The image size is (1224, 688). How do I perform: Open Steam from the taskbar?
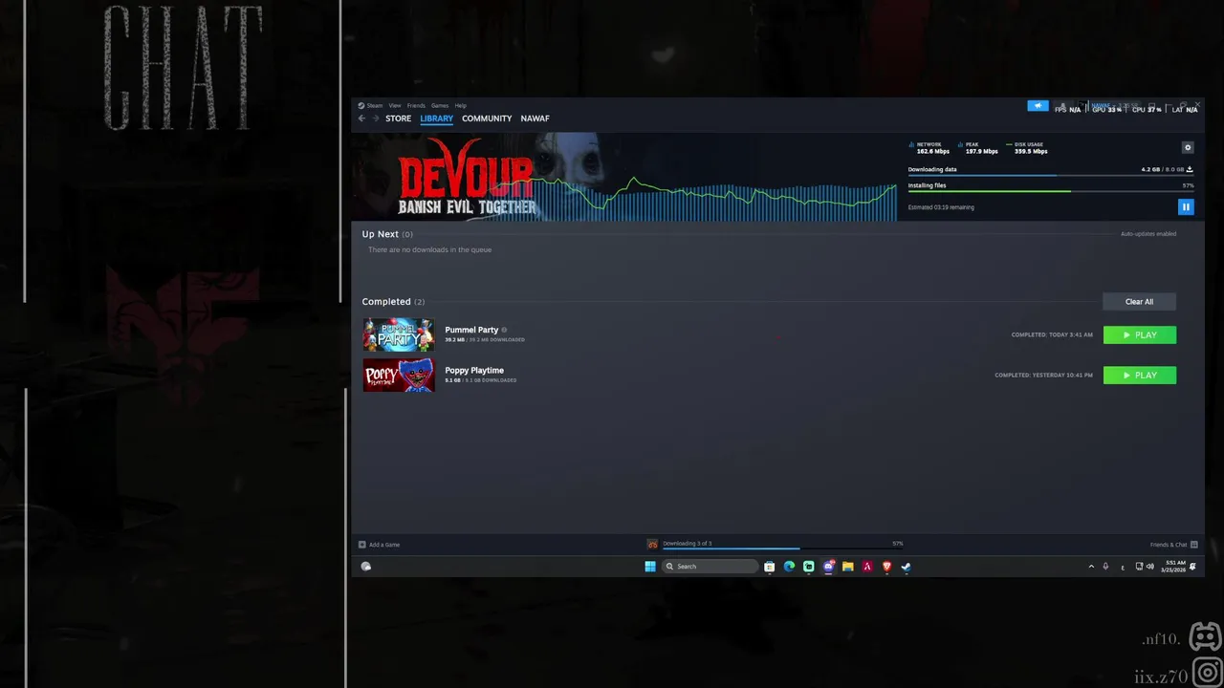click(x=906, y=567)
